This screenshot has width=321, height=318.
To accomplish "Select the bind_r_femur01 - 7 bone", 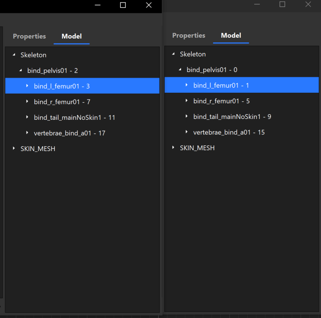I will pos(62,102).
